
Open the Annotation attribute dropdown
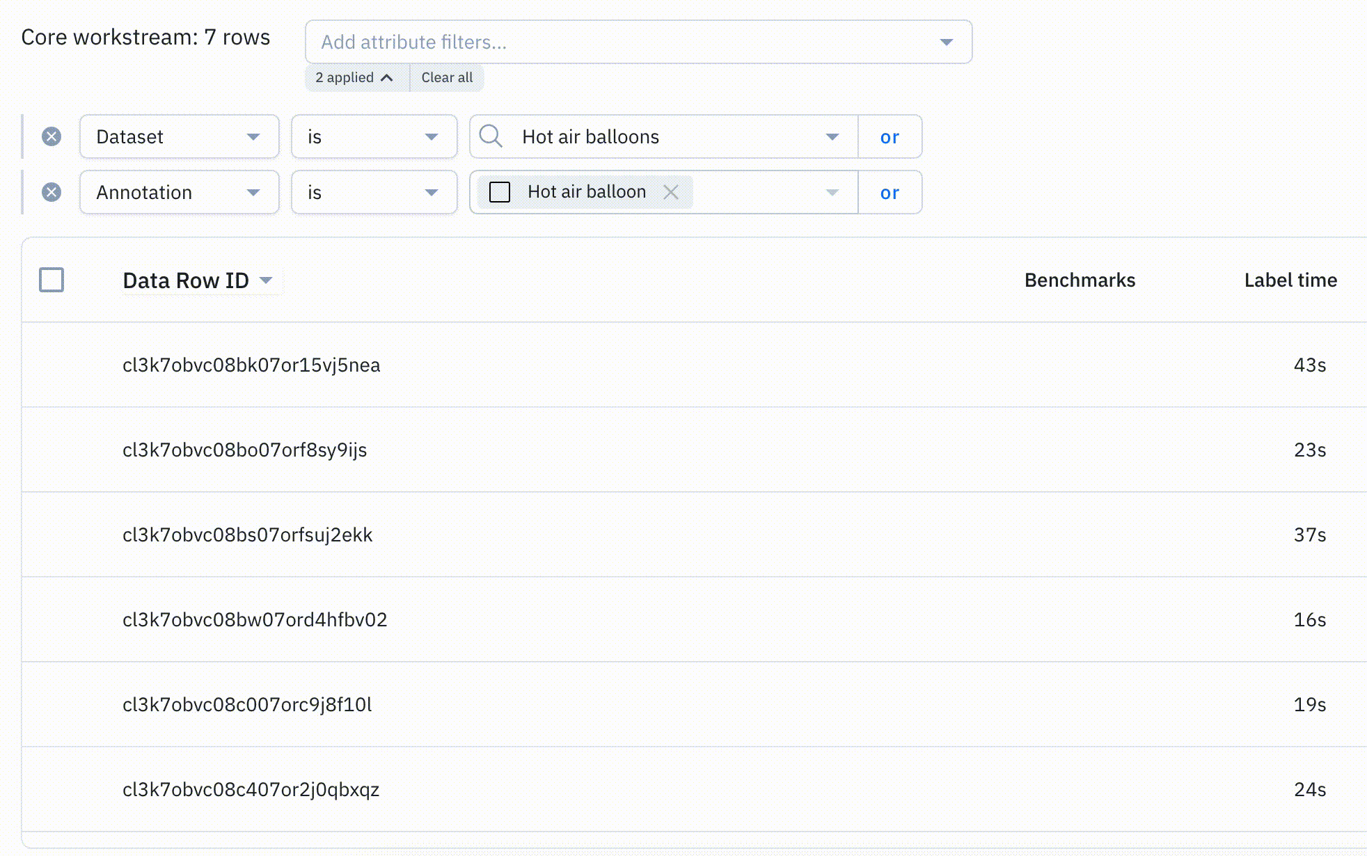180,192
